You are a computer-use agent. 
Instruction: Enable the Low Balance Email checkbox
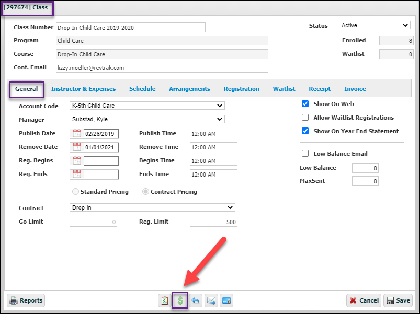(x=305, y=154)
